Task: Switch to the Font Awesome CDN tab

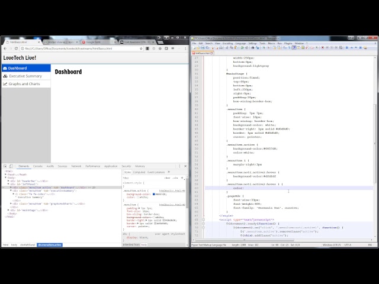Action: point(137,42)
